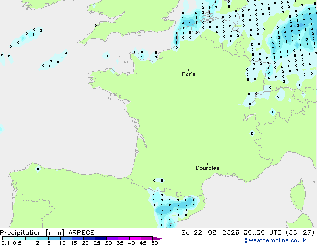Click the magenta legend swatch between 40 and 45
Image resolution: width=317 pixels, height=245 pixels.
tap(135, 238)
